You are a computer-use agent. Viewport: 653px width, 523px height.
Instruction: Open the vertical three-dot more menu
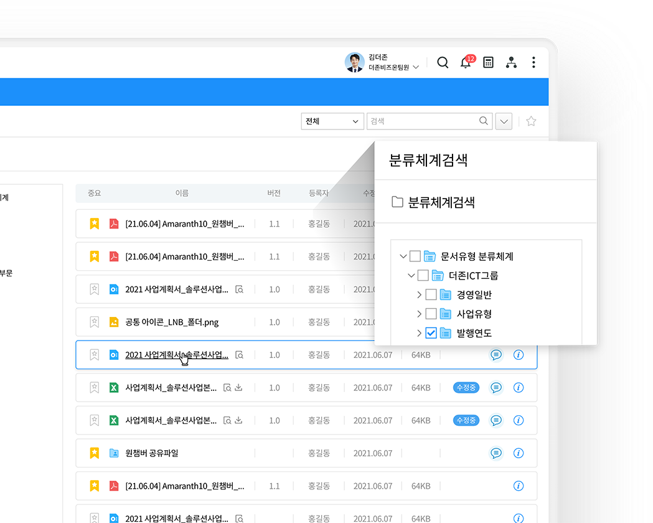click(533, 62)
